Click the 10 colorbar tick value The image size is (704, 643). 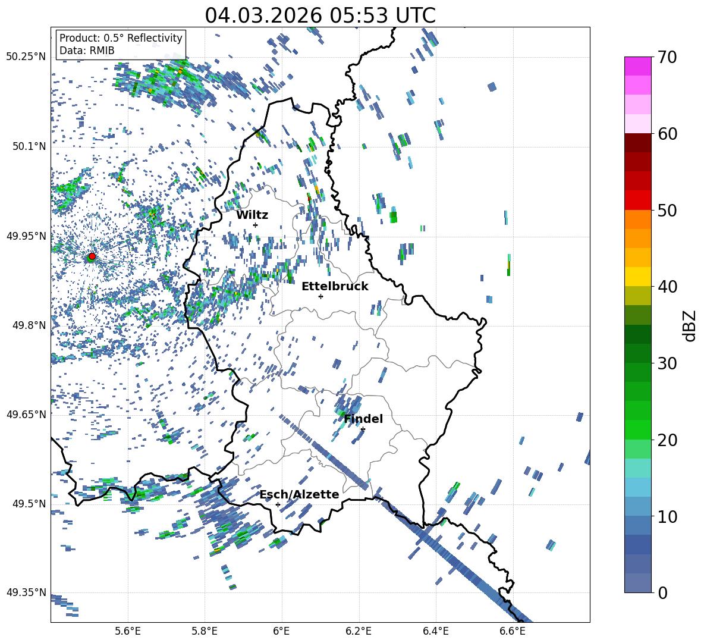pos(667,516)
